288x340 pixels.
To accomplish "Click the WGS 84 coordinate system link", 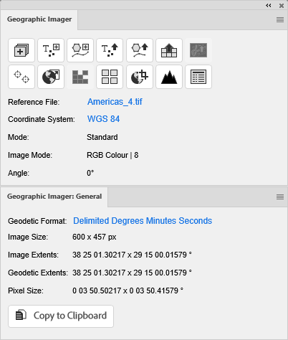I will click(x=103, y=119).
